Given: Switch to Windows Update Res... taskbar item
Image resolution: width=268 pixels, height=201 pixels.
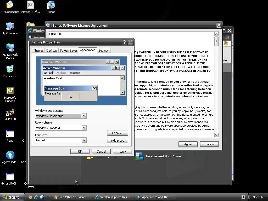Looking at the screenshot, I should [x=114, y=197].
